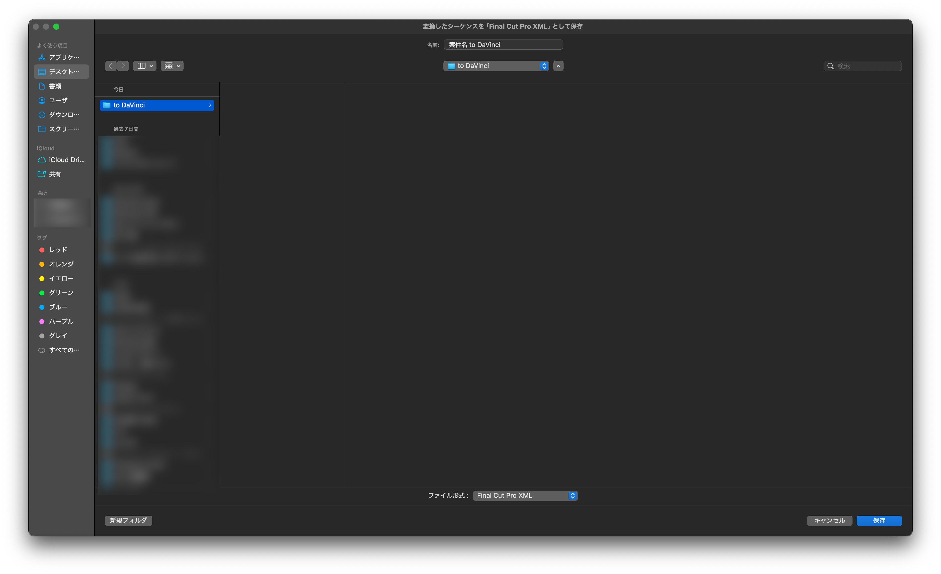This screenshot has height=574, width=941.
Task: Click the back navigation arrow
Action: pyautogui.click(x=110, y=66)
